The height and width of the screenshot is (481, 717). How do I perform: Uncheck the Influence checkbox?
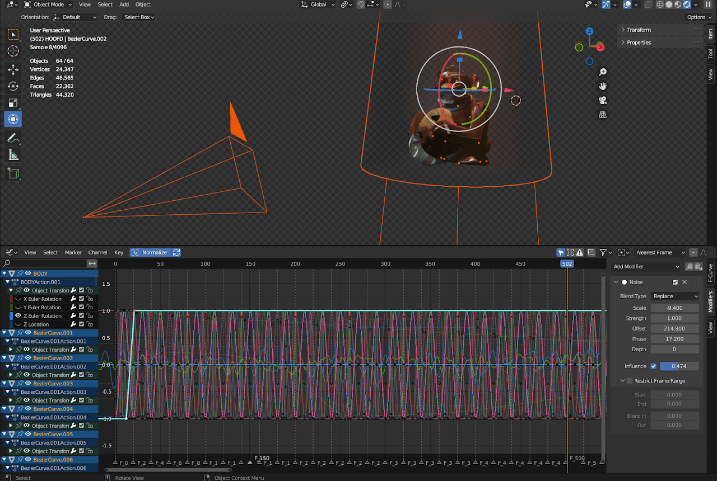click(x=653, y=366)
